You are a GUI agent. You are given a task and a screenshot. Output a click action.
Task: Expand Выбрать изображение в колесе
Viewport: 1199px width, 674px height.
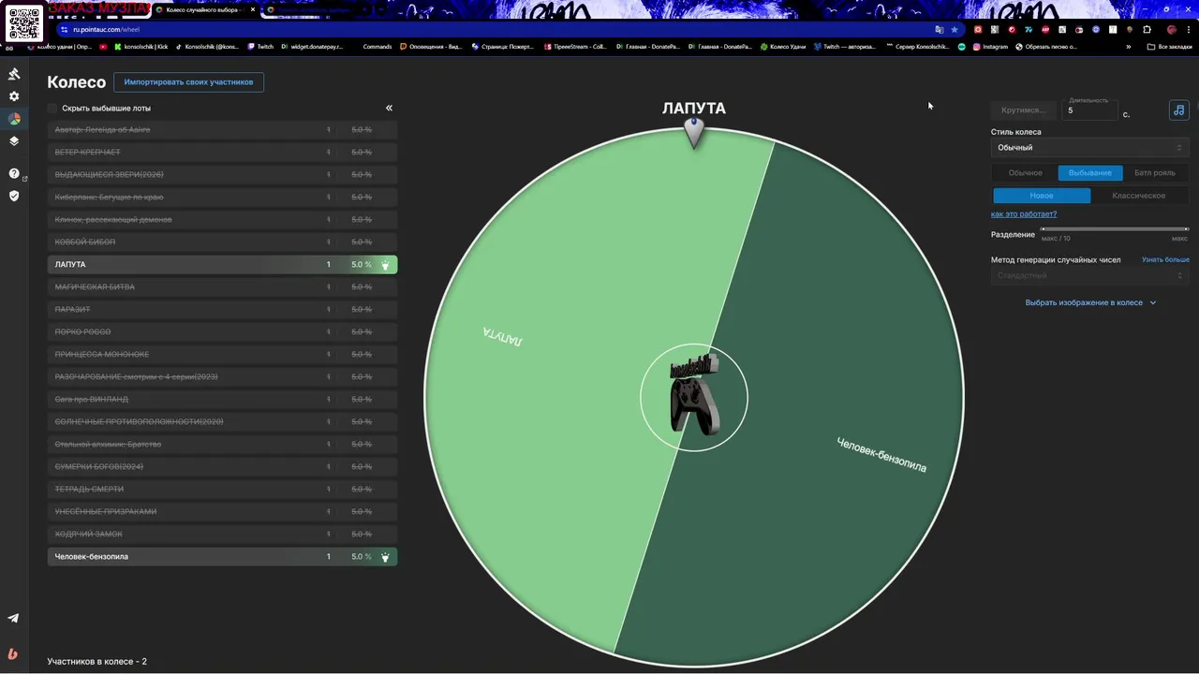[1090, 302]
